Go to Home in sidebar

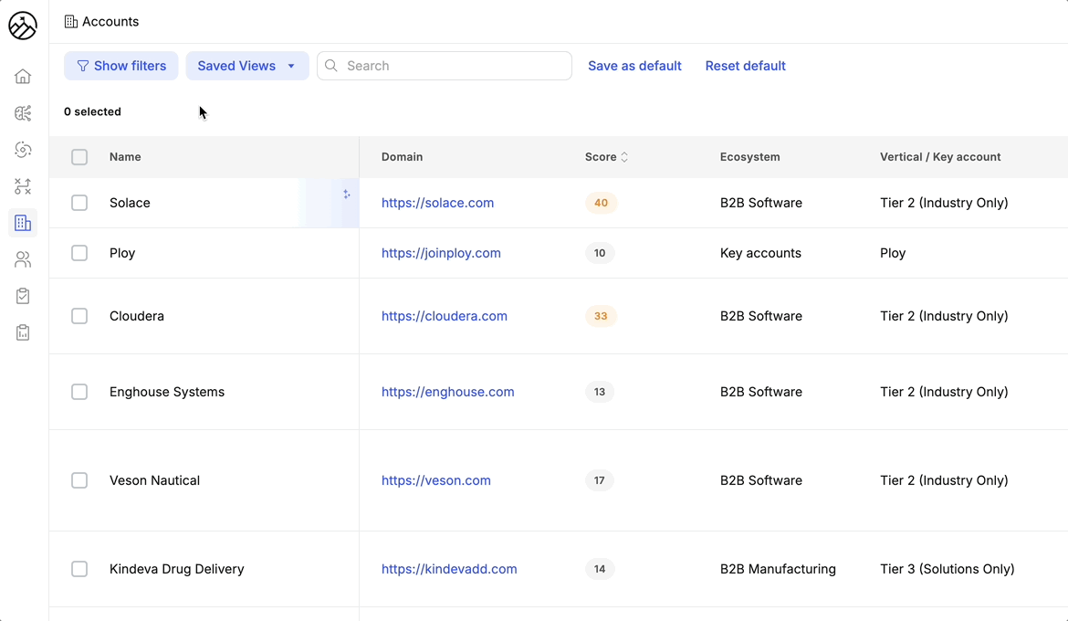point(23,77)
